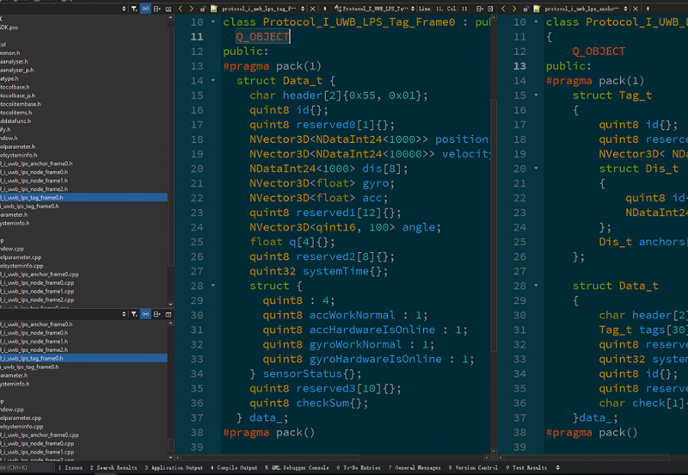Click Q_OBJECT on line 12 in right editor
Viewport: 688px width, 475px height.
click(599, 52)
